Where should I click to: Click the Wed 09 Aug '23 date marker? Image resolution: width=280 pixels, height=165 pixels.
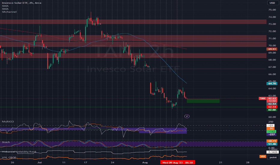point(178,163)
